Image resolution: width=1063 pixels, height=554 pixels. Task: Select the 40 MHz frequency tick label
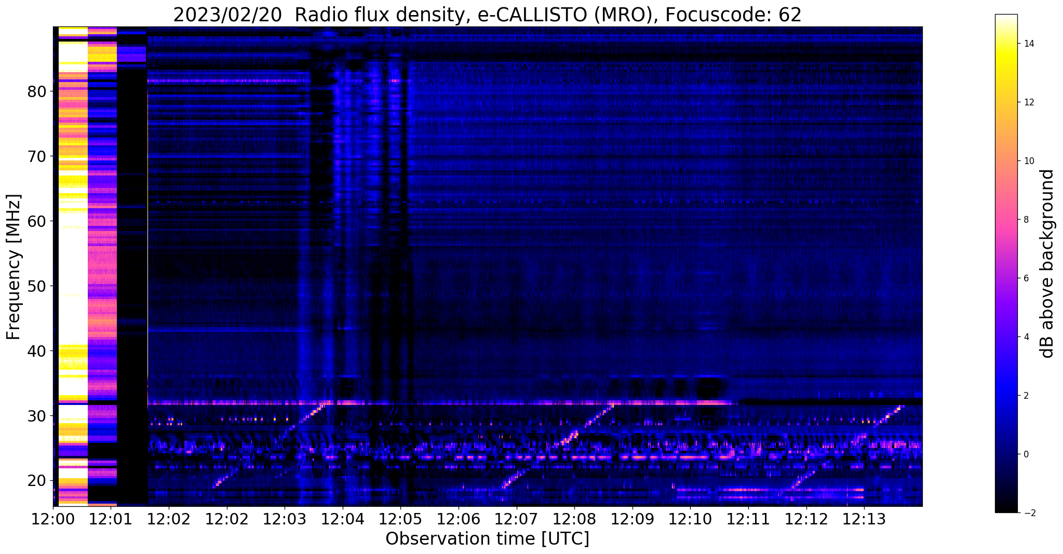click(36, 351)
